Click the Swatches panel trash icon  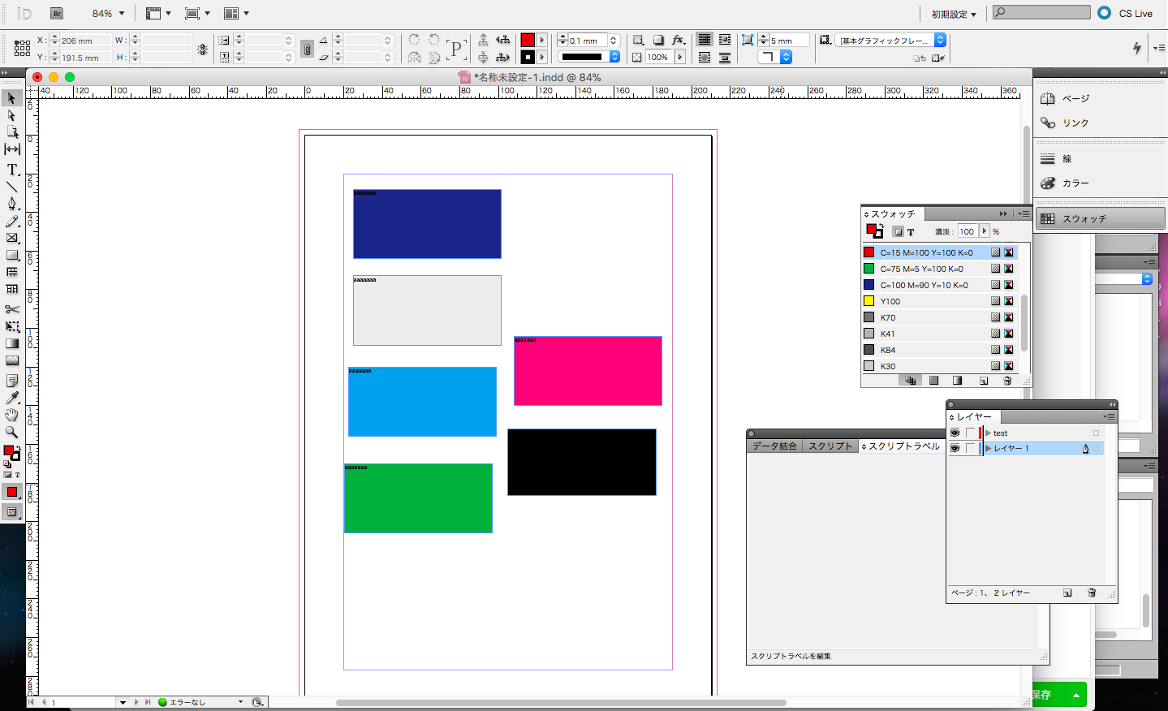click(1007, 381)
